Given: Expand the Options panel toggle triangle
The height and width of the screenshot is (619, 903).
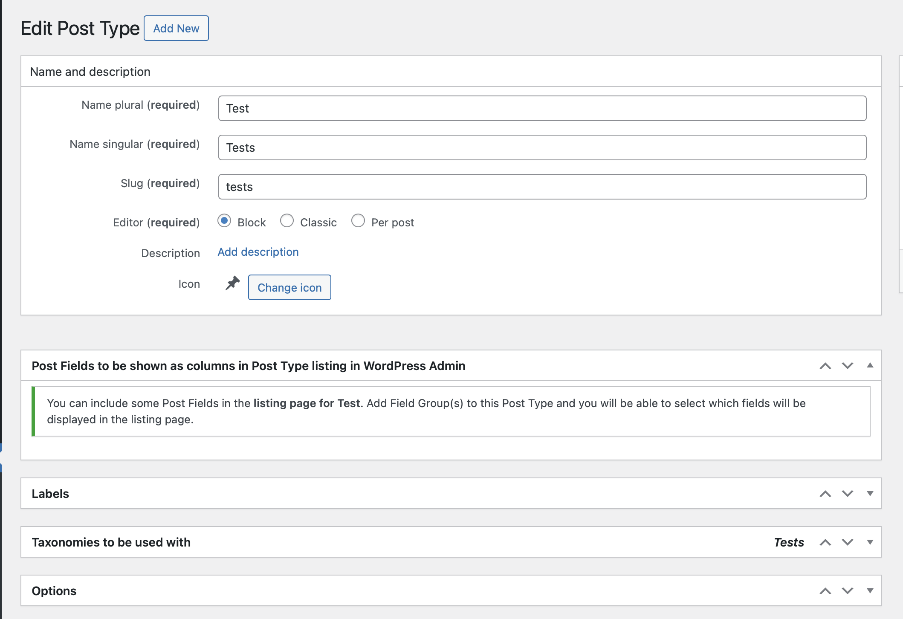Looking at the screenshot, I should click(870, 591).
